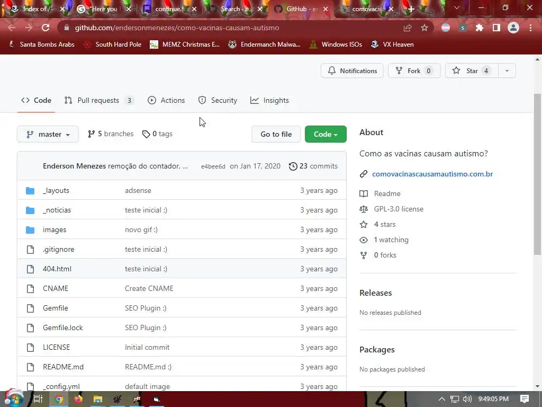The image size is (542, 407).
Task: Switch to the Actions tab
Action: pyautogui.click(x=166, y=100)
